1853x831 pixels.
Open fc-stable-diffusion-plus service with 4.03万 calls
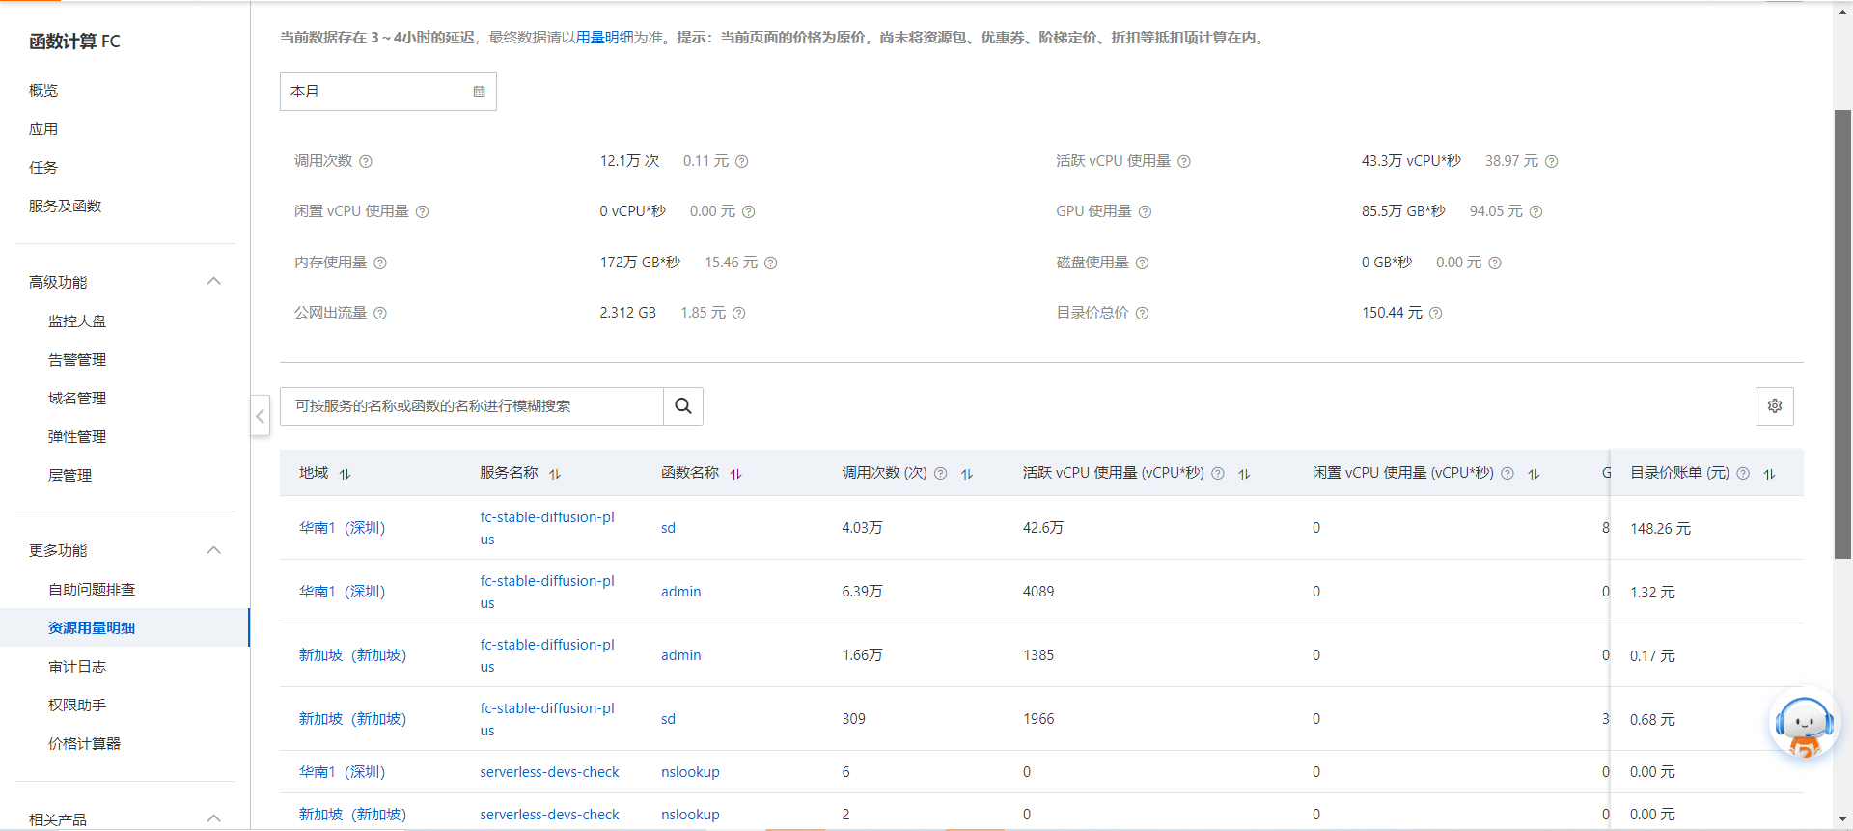547,528
